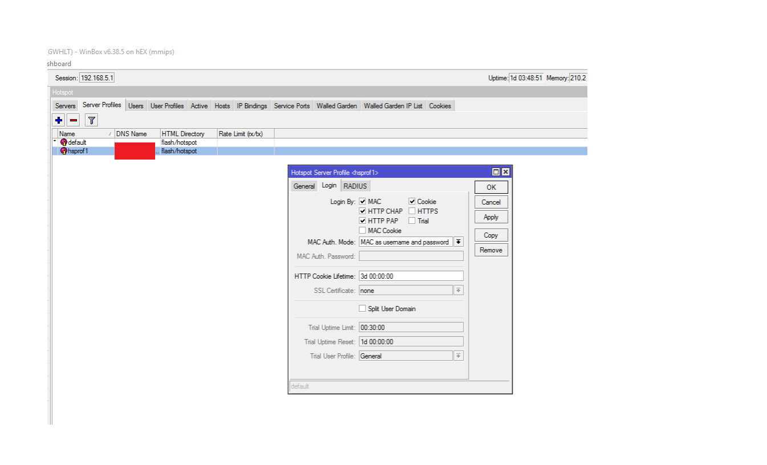Click the Uptime value field
Screen dimensions: 767x465
coord(526,78)
